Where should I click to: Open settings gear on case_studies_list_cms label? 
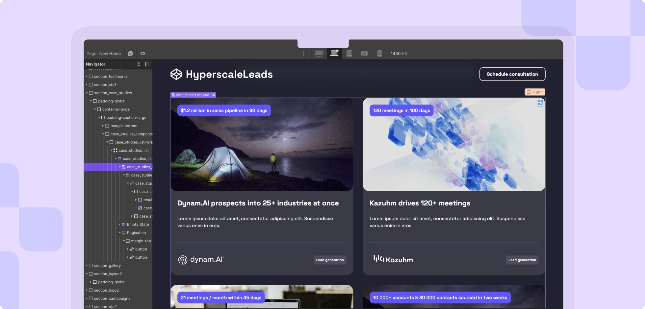point(214,95)
